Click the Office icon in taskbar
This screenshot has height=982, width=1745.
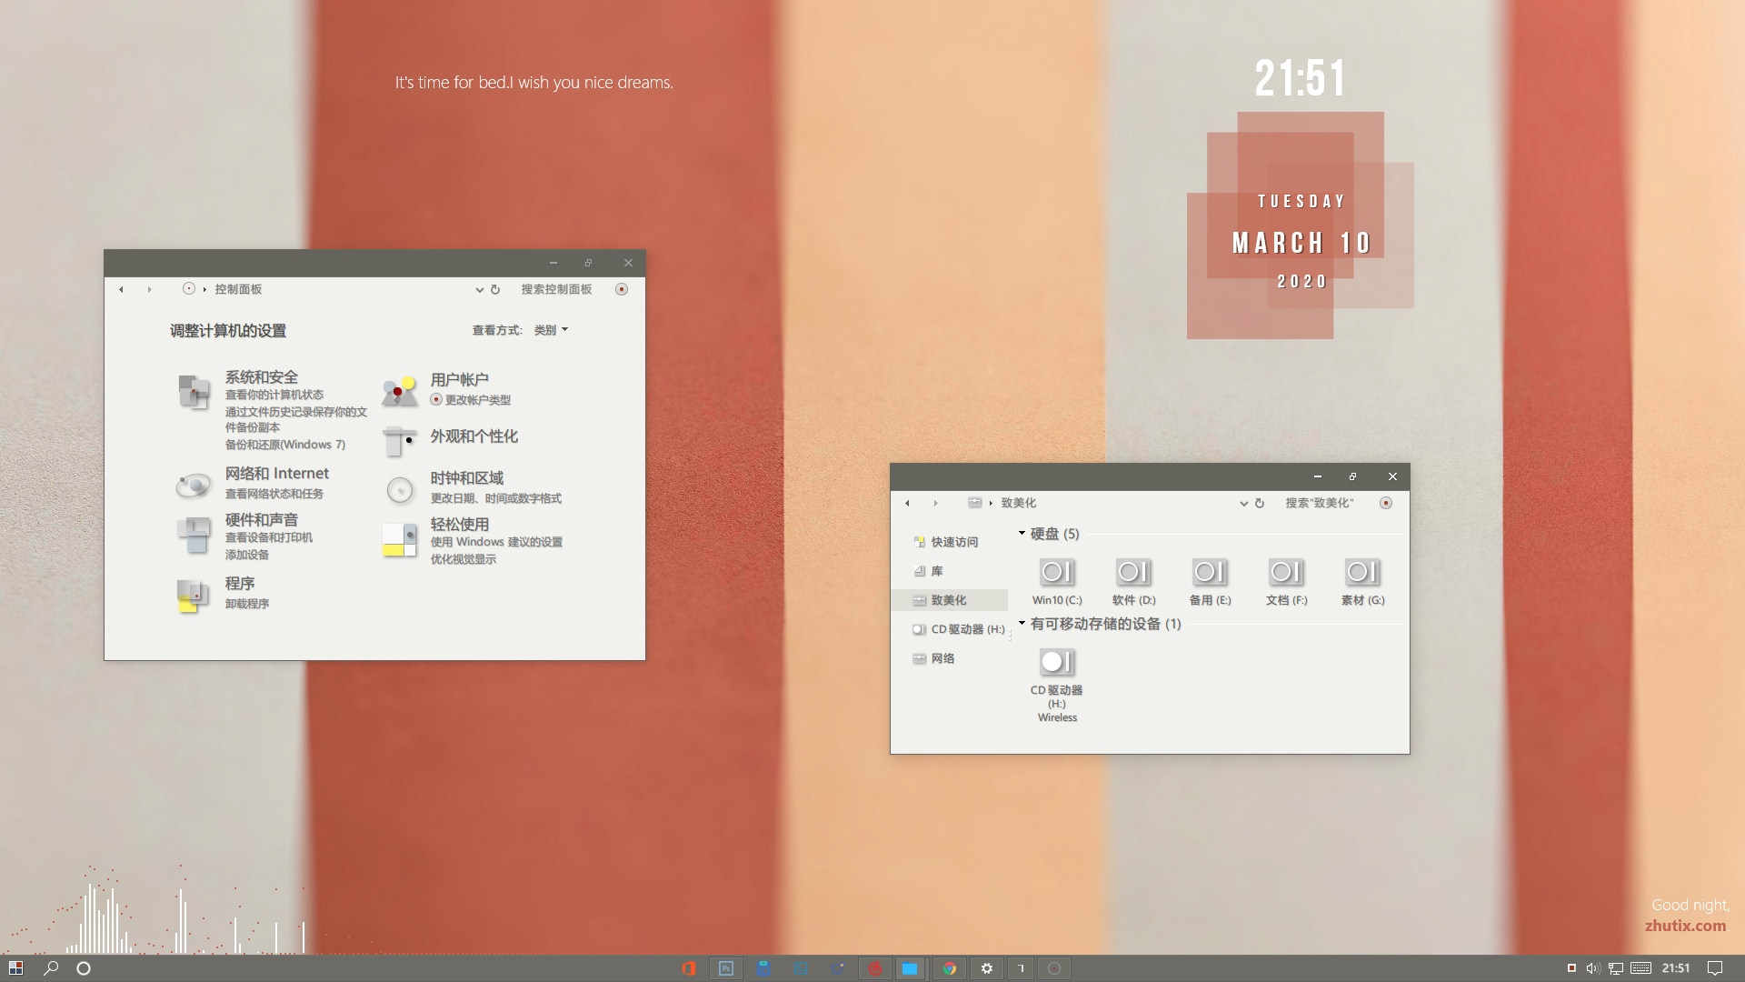pos(689,968)
